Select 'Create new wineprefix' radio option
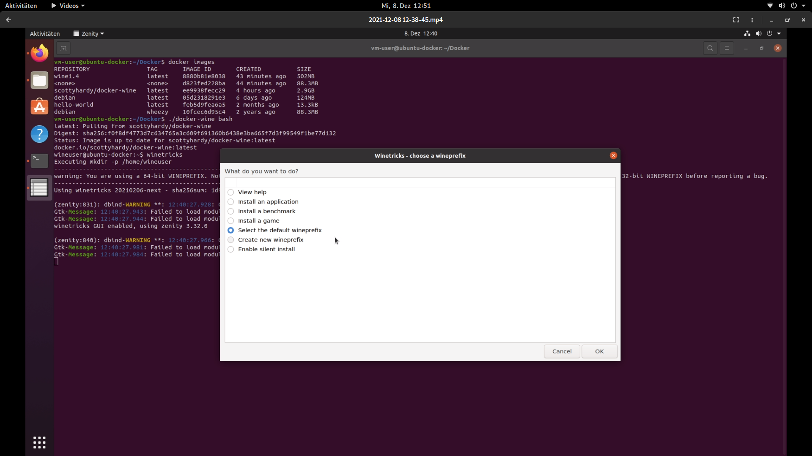 [x=231, y=240]
